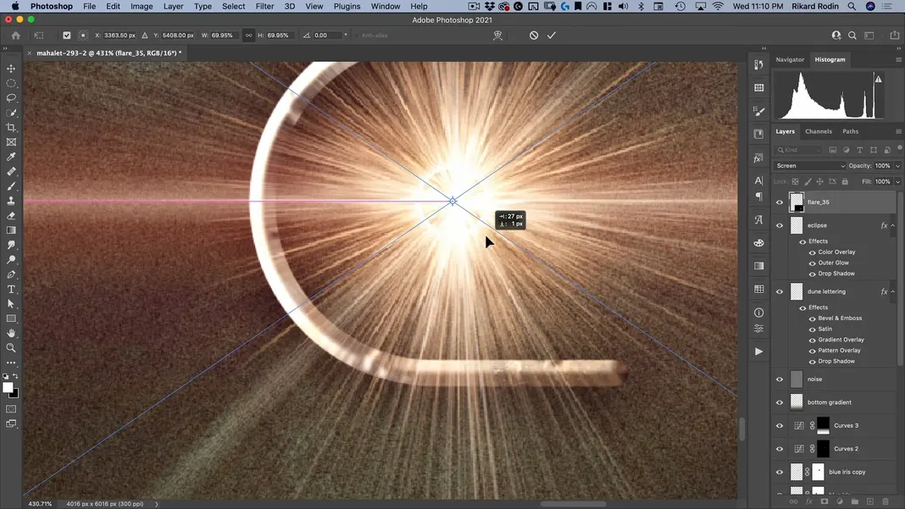Switch to the Navigator tab
Screen dimensions: 905x509
tap(790, 59)
